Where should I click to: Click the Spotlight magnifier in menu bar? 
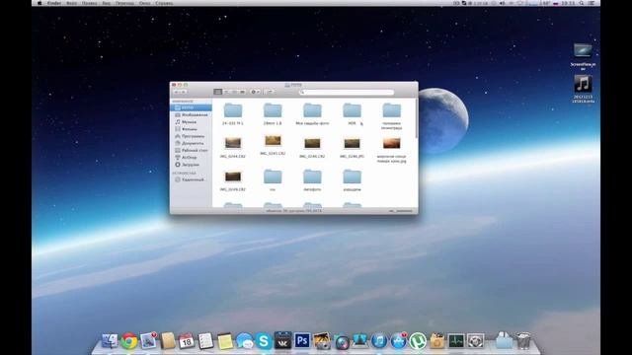pyautogui.click(x=582, y=3)
